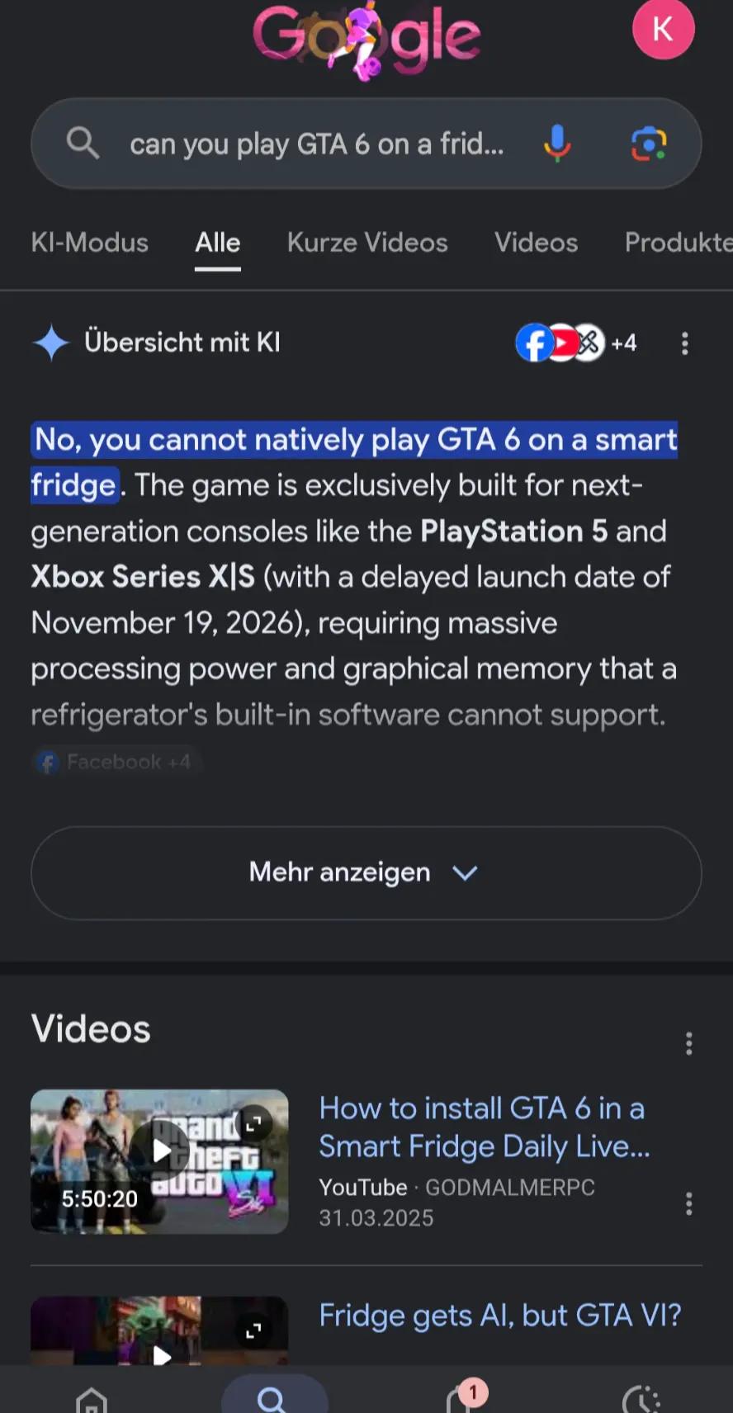Play the GTA VI video thumbnail
Viewport: 733px width, 1413px height.
pos(159,1161)
